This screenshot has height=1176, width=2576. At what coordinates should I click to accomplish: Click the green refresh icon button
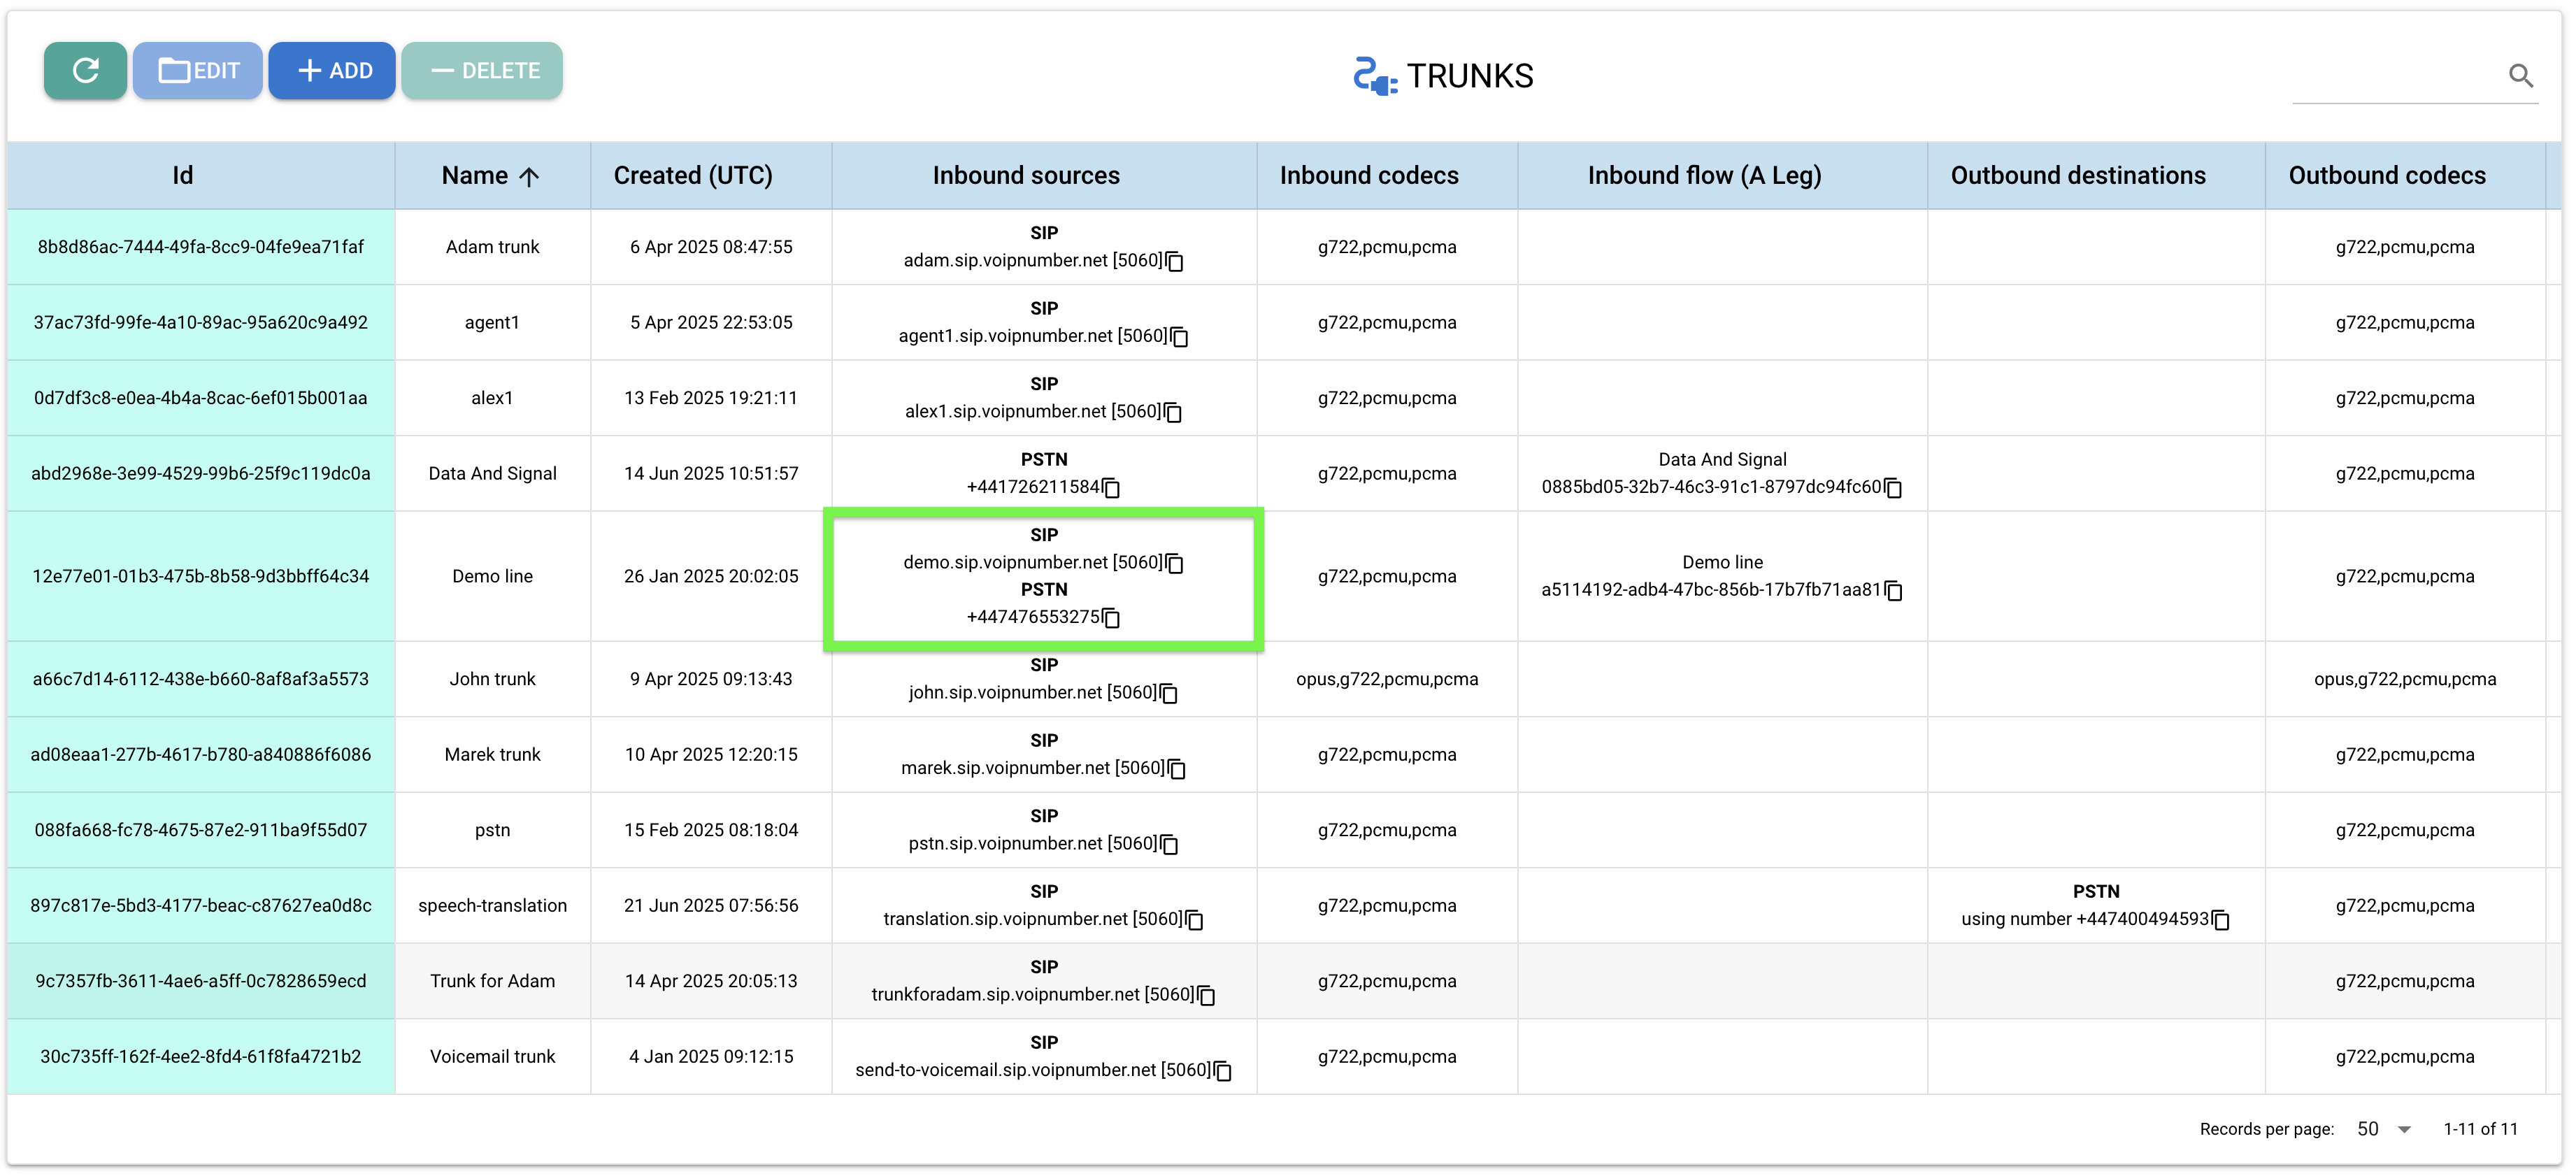85,71
